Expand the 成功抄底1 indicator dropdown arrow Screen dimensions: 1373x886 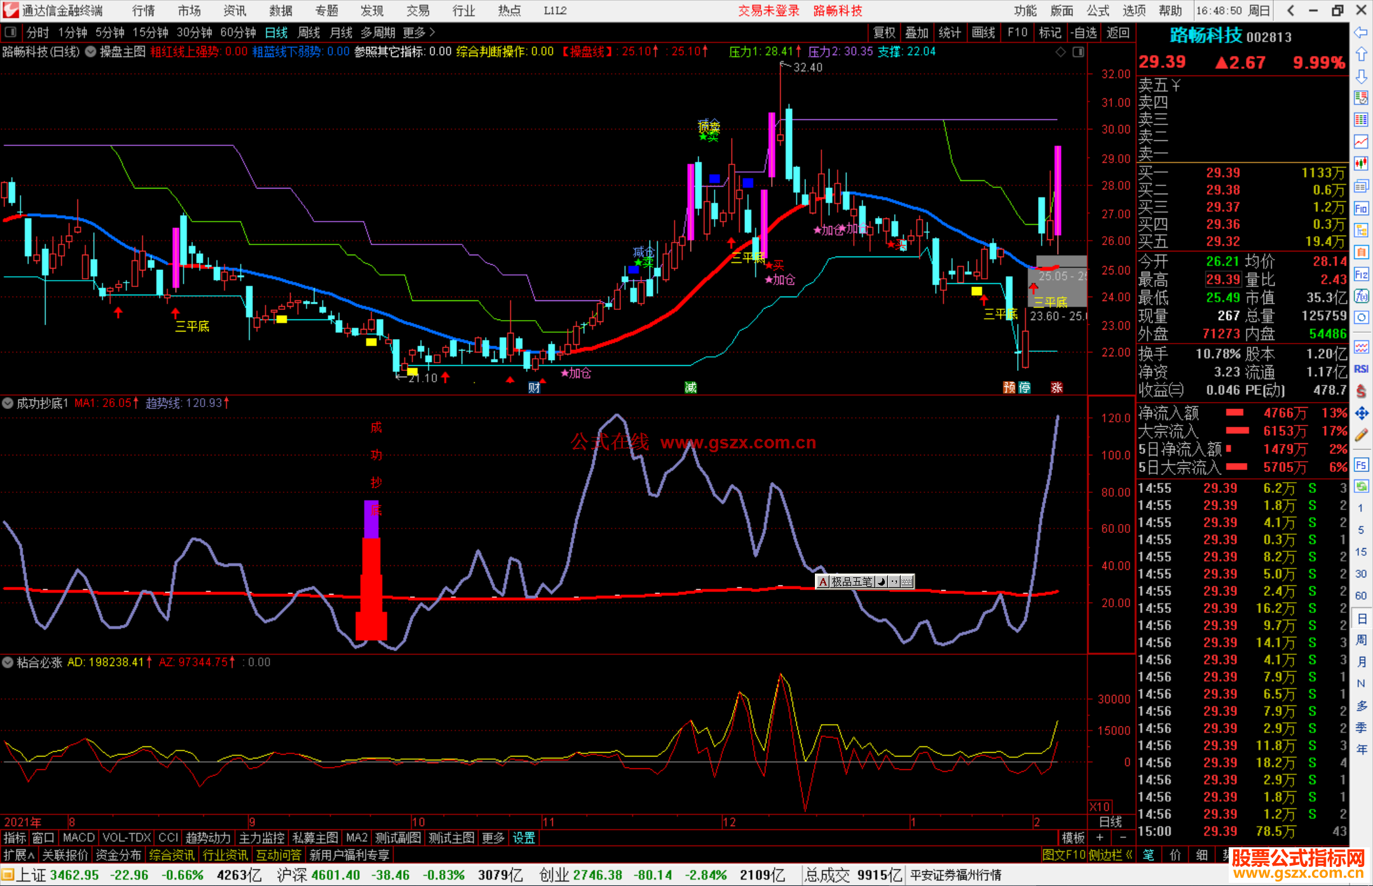(x=8, y=403)
